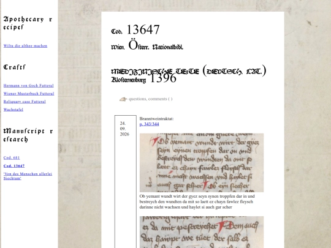Click 'Branntweintraktat:' label
This screenshot has width=331, height=248.
point(156,119)
